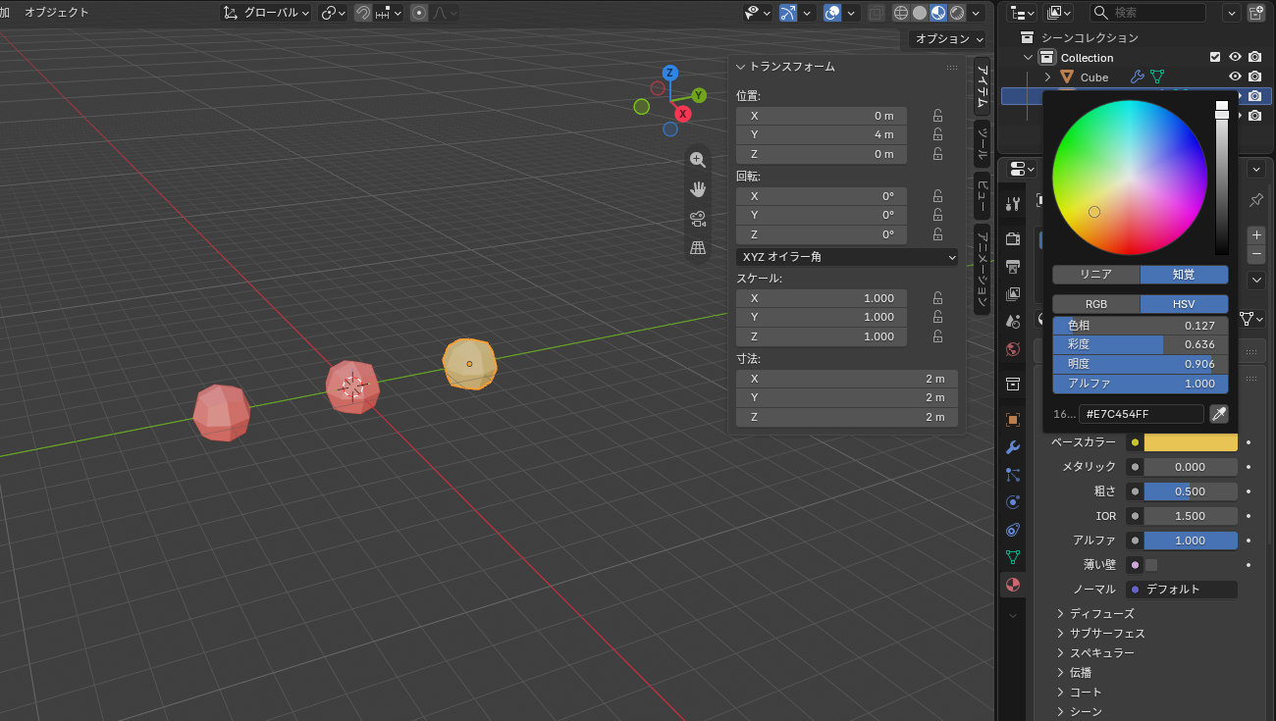
Task: Click the ベースカラー yellow swatch
Action: click(1191, 442)
